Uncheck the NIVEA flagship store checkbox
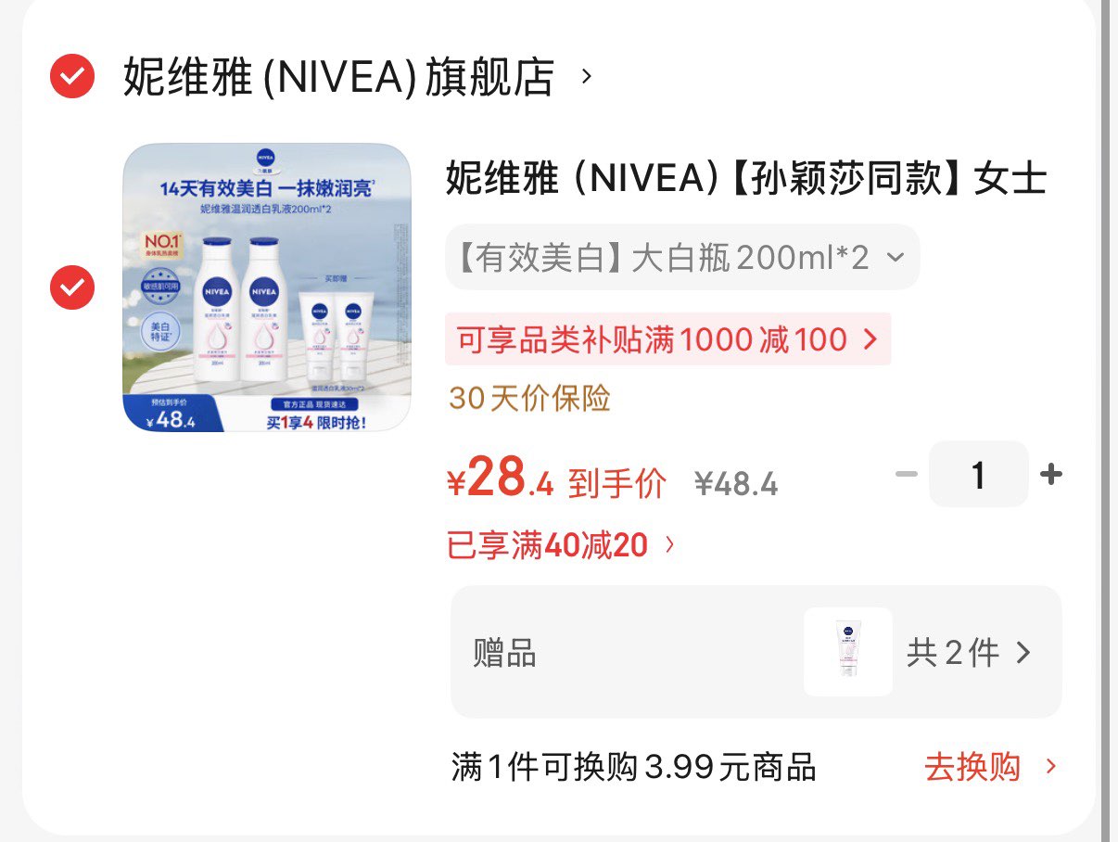The height and width of the screenshot is (842, 1118). (x=72, y=76)
